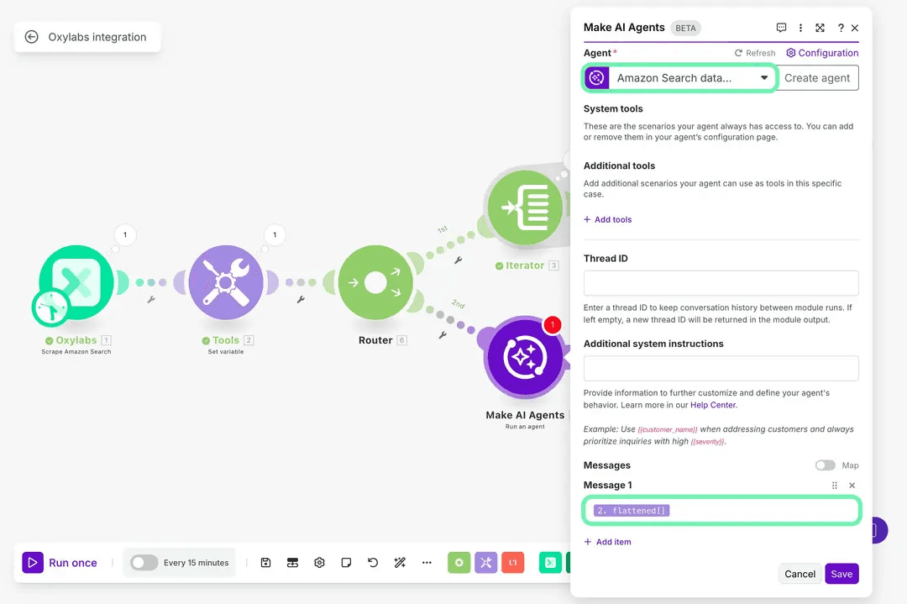Click the undo arrow icon

373,563
